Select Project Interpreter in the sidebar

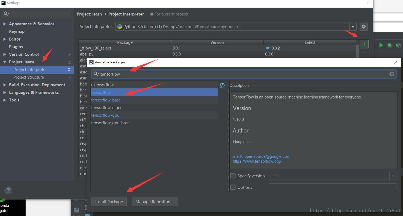click(x=37, y=70)
